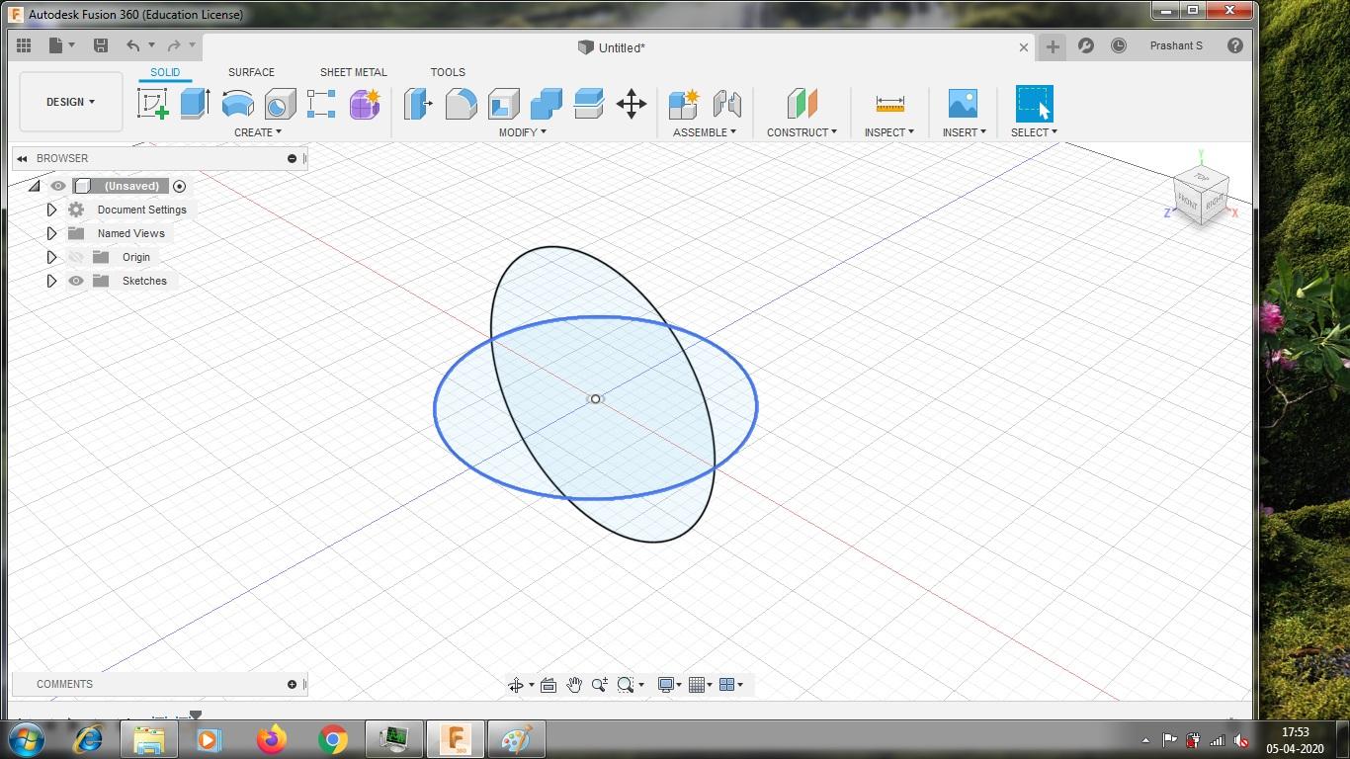This screenshot has width=1350, height=759.
Task: Open the ASSEMBLE dropdown menu
Action: (704, 132)
